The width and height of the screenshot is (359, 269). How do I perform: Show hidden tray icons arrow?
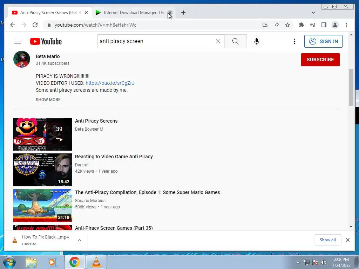tap(298, 263)
